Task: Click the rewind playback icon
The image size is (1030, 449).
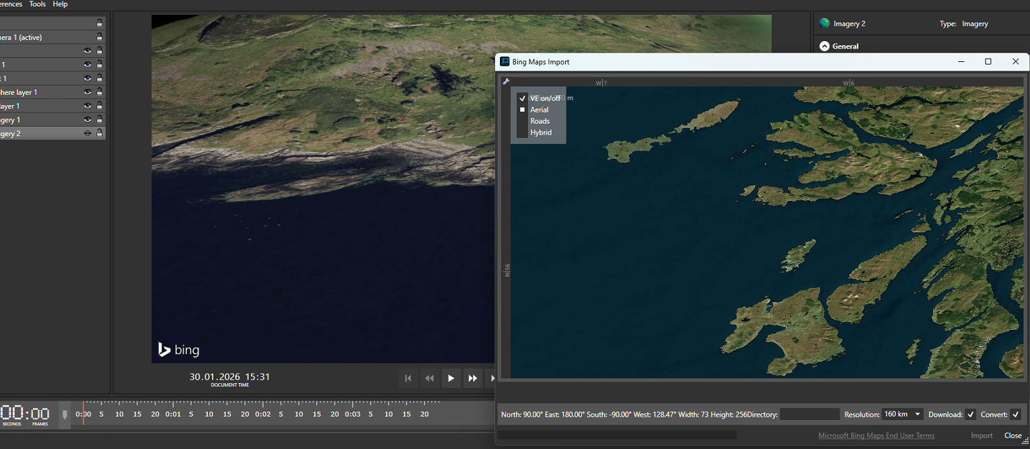Action: [429, 378]
